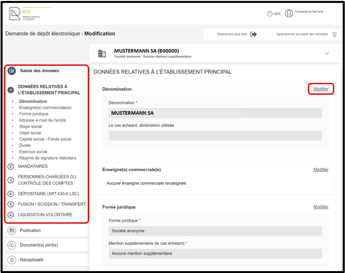Select Capital social / Fonds social item
The image size is (345, 273).
tap(45, 139)
